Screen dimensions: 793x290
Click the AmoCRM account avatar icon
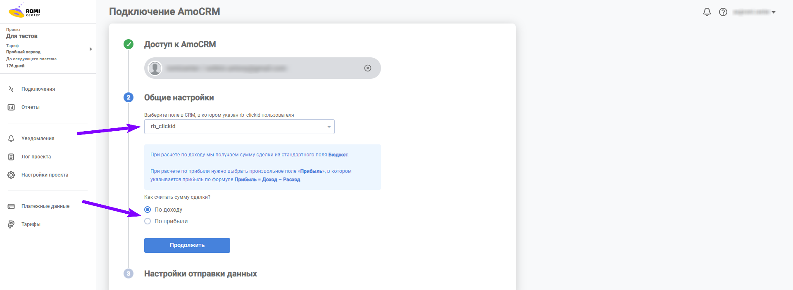pos(155,68)
